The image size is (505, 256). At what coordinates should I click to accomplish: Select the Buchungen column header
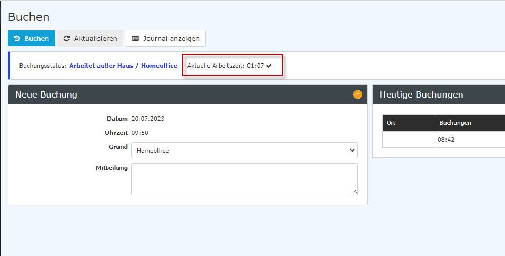(470, 123)
